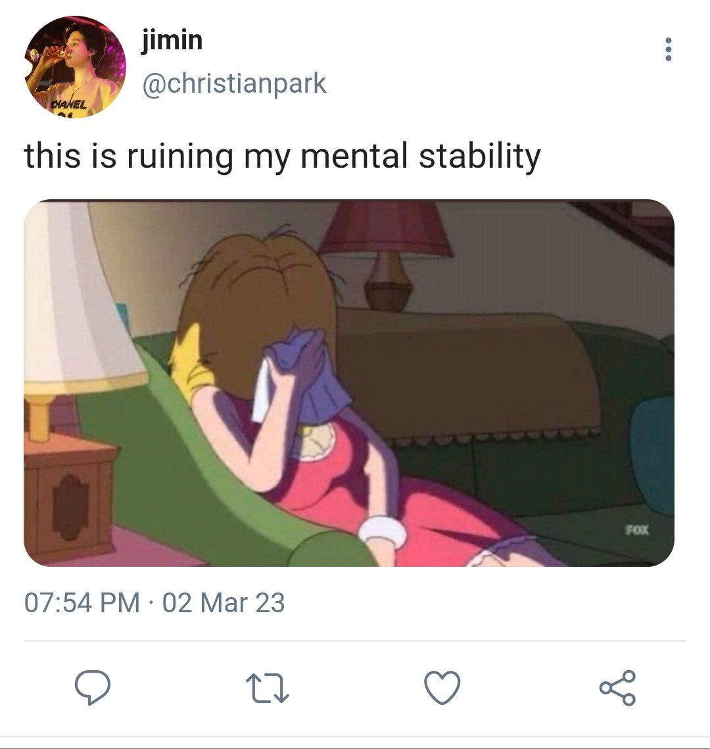The width and height of the screenshot is (710, 749).
Task: Select the tweet text about mental stability
Action: (282, 157)
